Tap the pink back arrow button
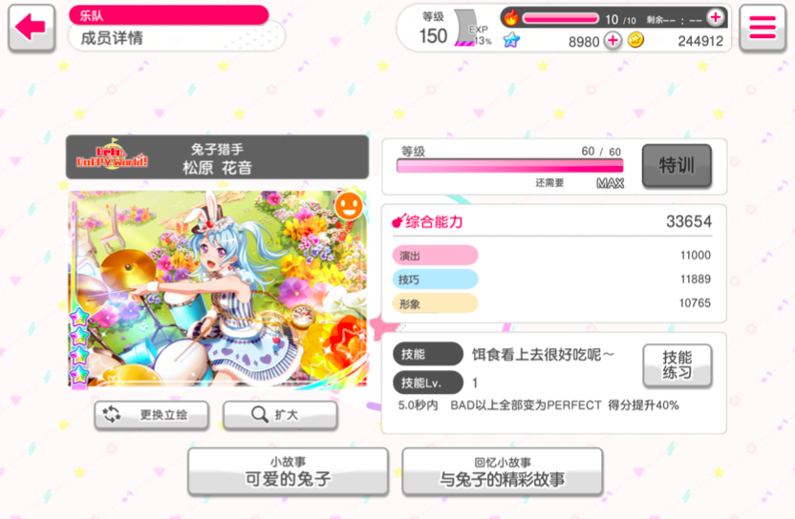Viewport: 795px width, 519px height. tap(32, 28)
